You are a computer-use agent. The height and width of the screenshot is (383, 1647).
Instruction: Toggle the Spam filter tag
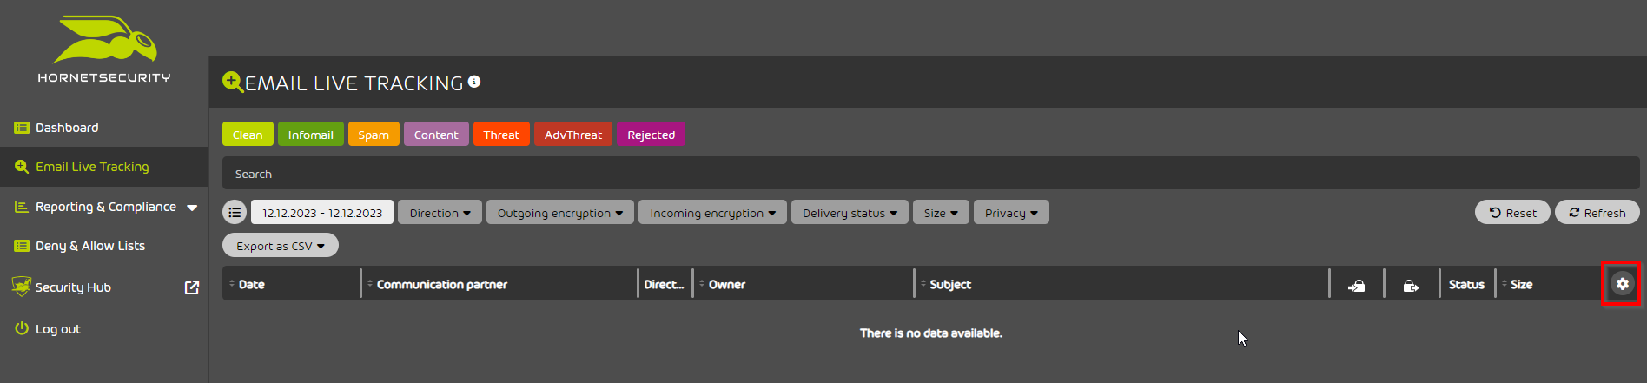tap(374, 135)
